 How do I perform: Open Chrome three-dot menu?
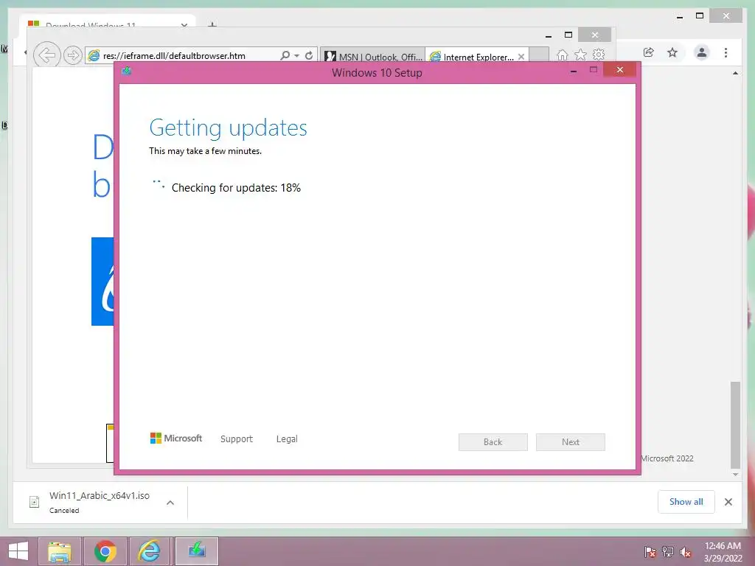point(726,52)
